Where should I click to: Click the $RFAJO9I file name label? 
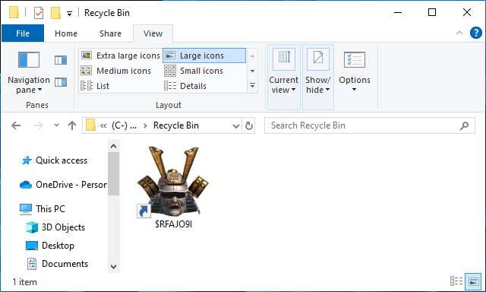click(x=173, y=224)
